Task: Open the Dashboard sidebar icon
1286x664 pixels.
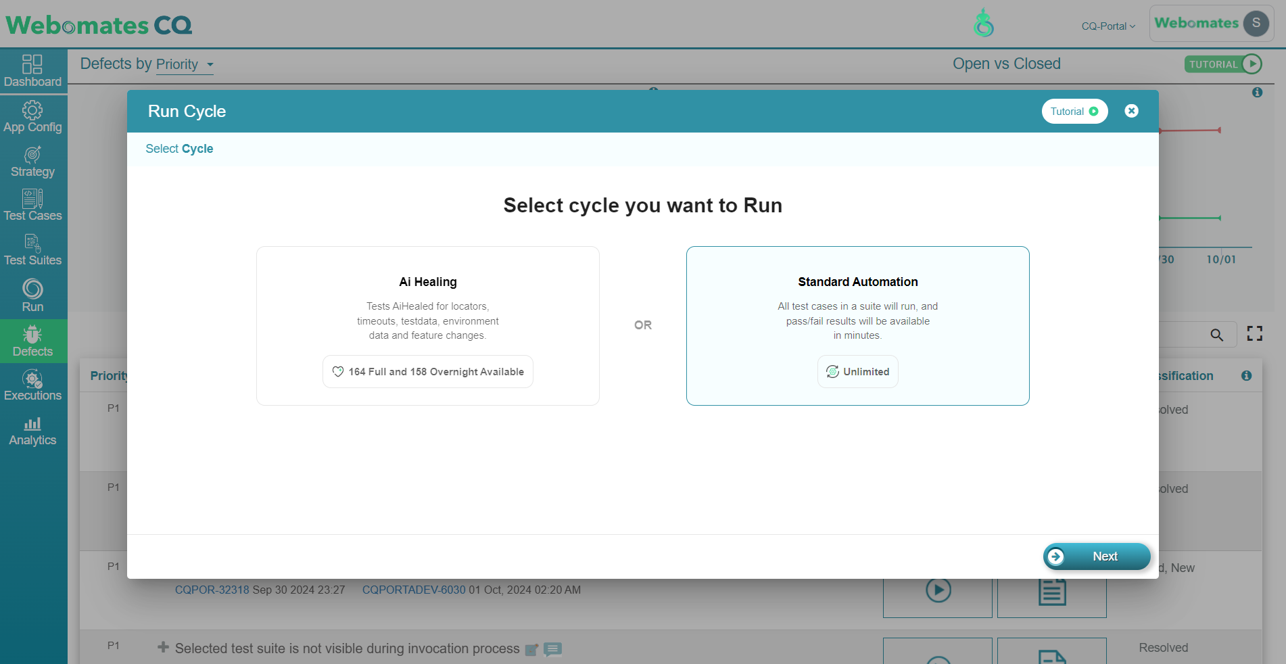Action: 32,71
